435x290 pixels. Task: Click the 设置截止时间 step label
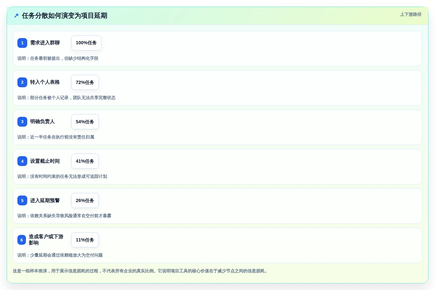point(45,161)
